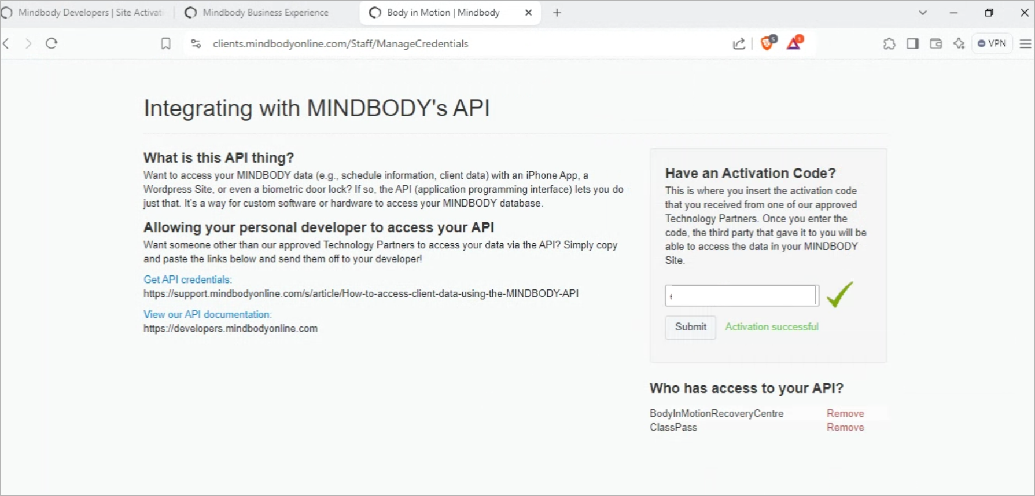The height and width of the screenshot is (496, 1035).
Task: Open site settings icon in address bar
Action: [x=196, y=43]
